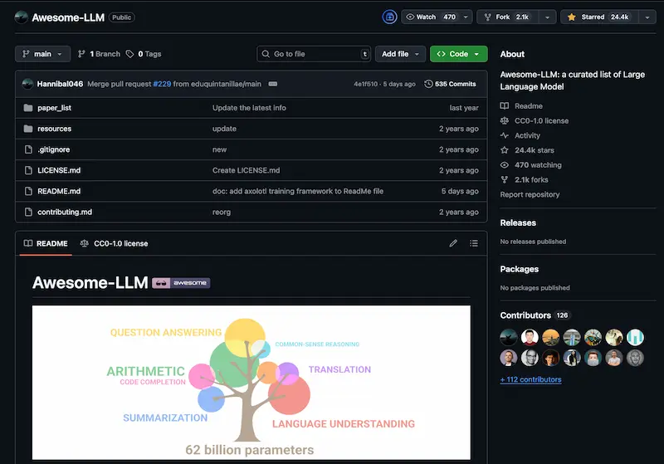Open the Watch options dropdown arrow
664x464 pixels.
tap(466, 17)
